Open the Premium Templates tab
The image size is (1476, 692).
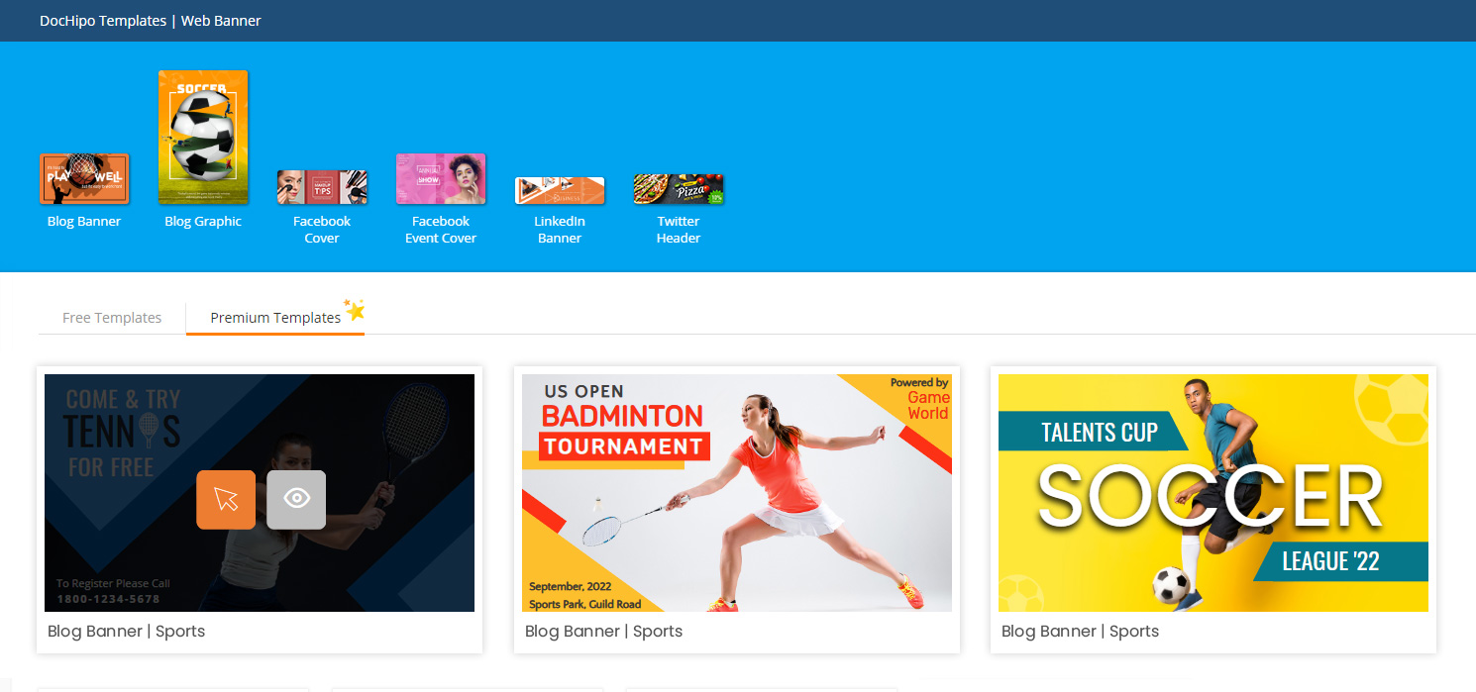pos(275,318)
